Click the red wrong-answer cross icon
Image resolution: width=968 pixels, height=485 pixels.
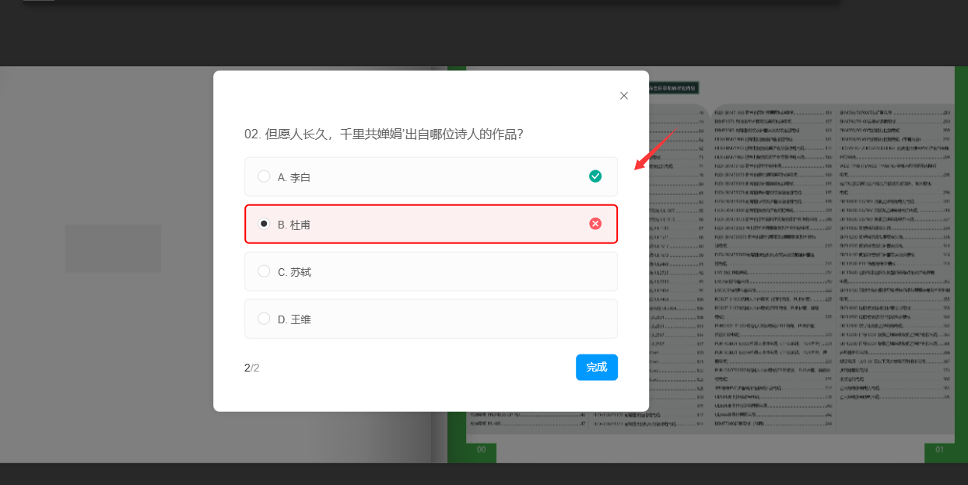[x=595, y=224]
